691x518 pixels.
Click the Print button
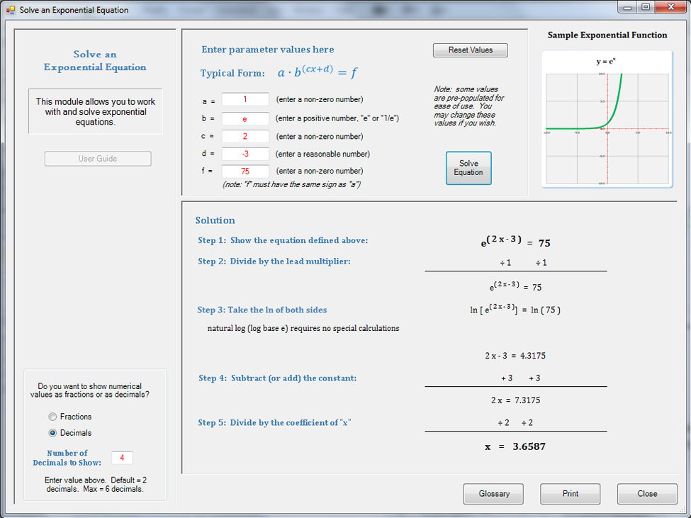point(570,494)
